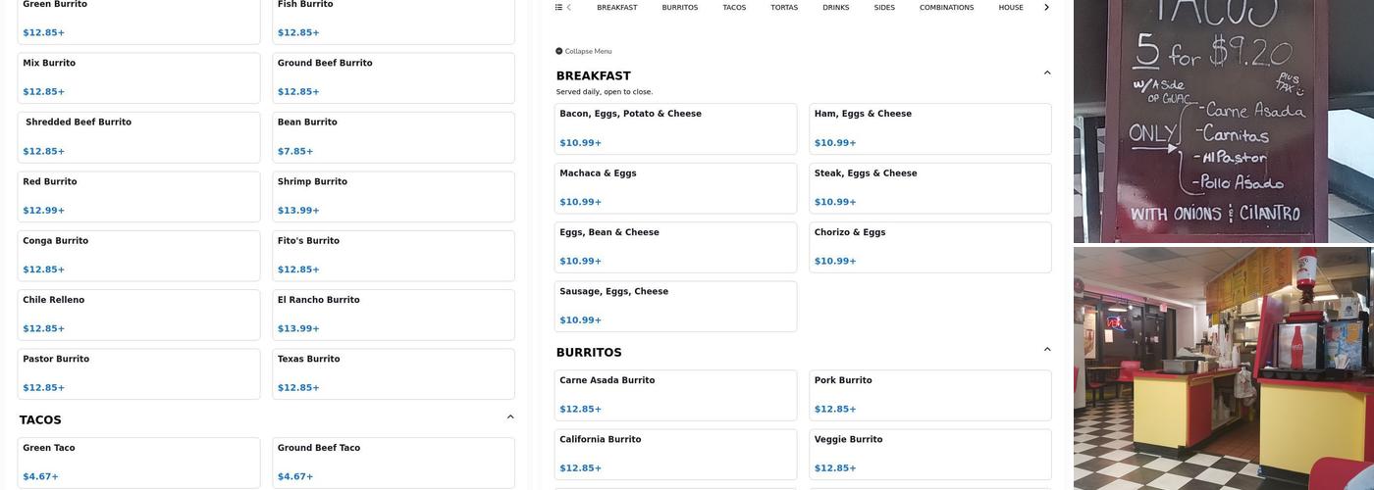
Task: Collapse the BREAKFAST section chevron
Action: coord(1047,73)
